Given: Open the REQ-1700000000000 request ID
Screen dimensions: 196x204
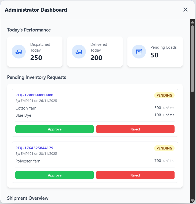Looking at the screenshot, I should click(x=34, y=95).
